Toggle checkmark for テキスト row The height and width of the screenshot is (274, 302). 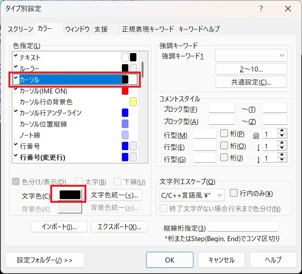tap(16, 56)
